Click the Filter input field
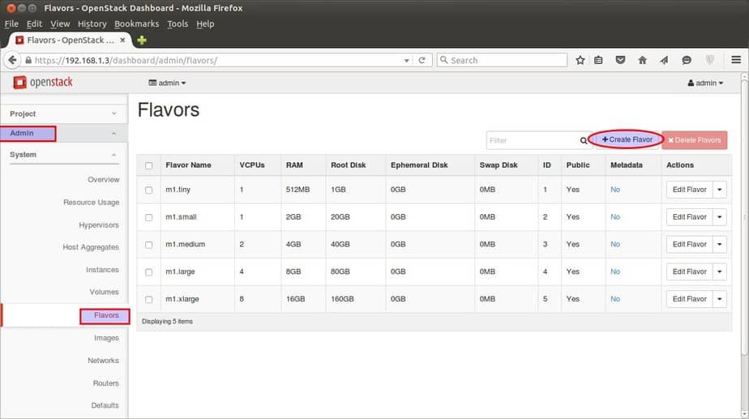The image size is (749, 419). point(533,140)
